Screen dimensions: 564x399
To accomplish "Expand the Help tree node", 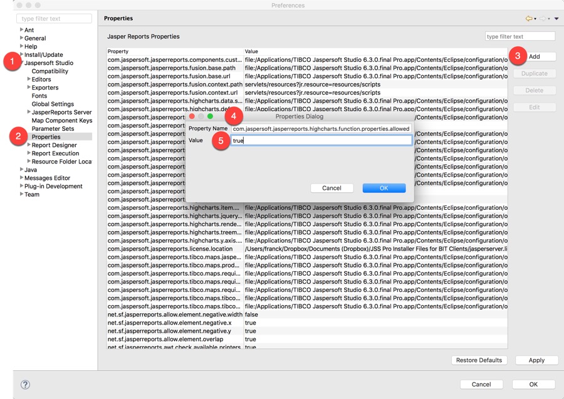I will (x=21, y=46).
